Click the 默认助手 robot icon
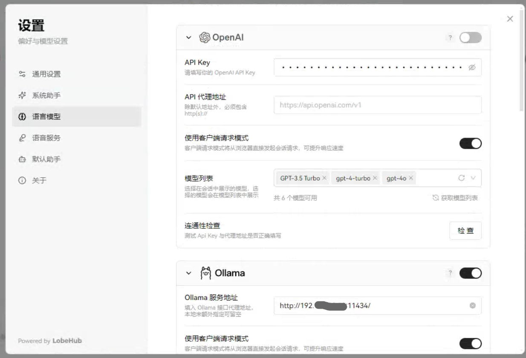The width and height of the screenshot is (526, 358). (22, 159)
